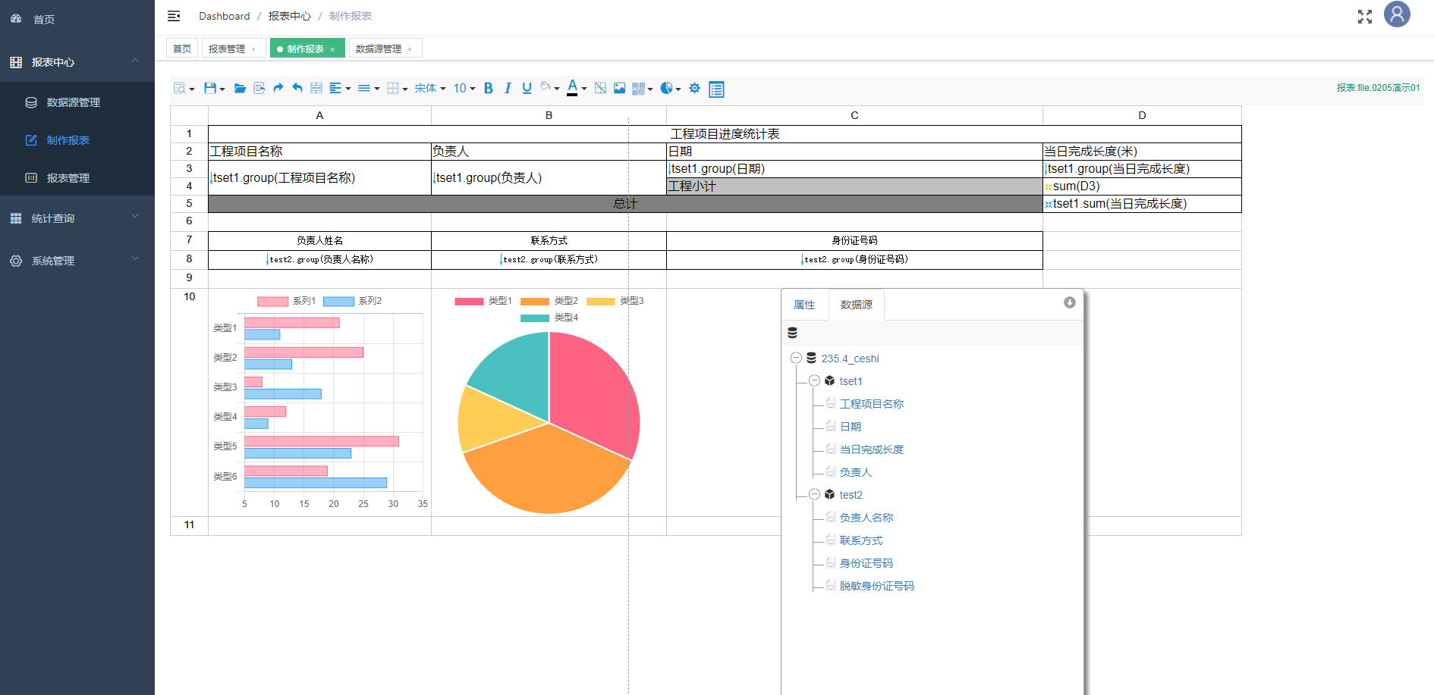This screenshot has width=1434, height=695.
Task: Open the dropdown arrow beside save icon
Action: coord(222,89)
